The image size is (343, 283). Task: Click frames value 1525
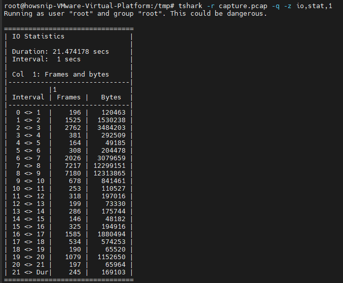tap(73, 120)
